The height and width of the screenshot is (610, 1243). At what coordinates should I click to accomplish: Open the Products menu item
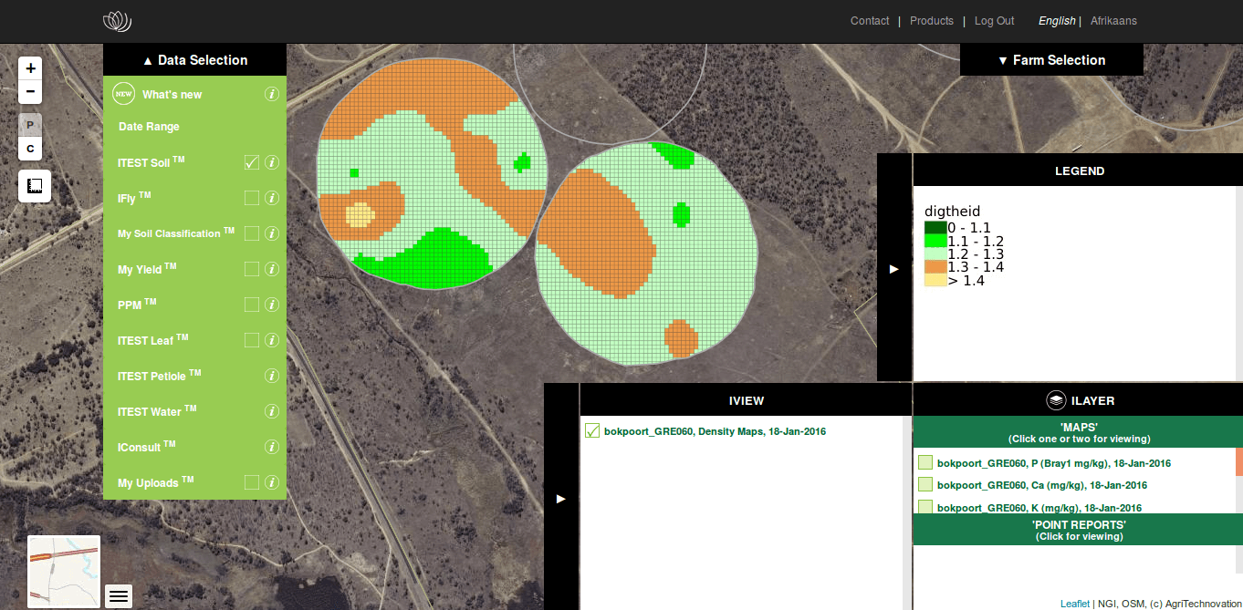tap(931, 20)
